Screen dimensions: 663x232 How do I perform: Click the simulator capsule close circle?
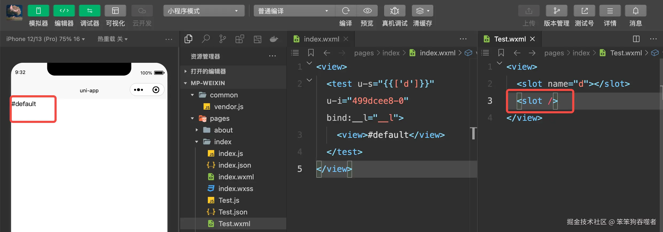(156, 90)
